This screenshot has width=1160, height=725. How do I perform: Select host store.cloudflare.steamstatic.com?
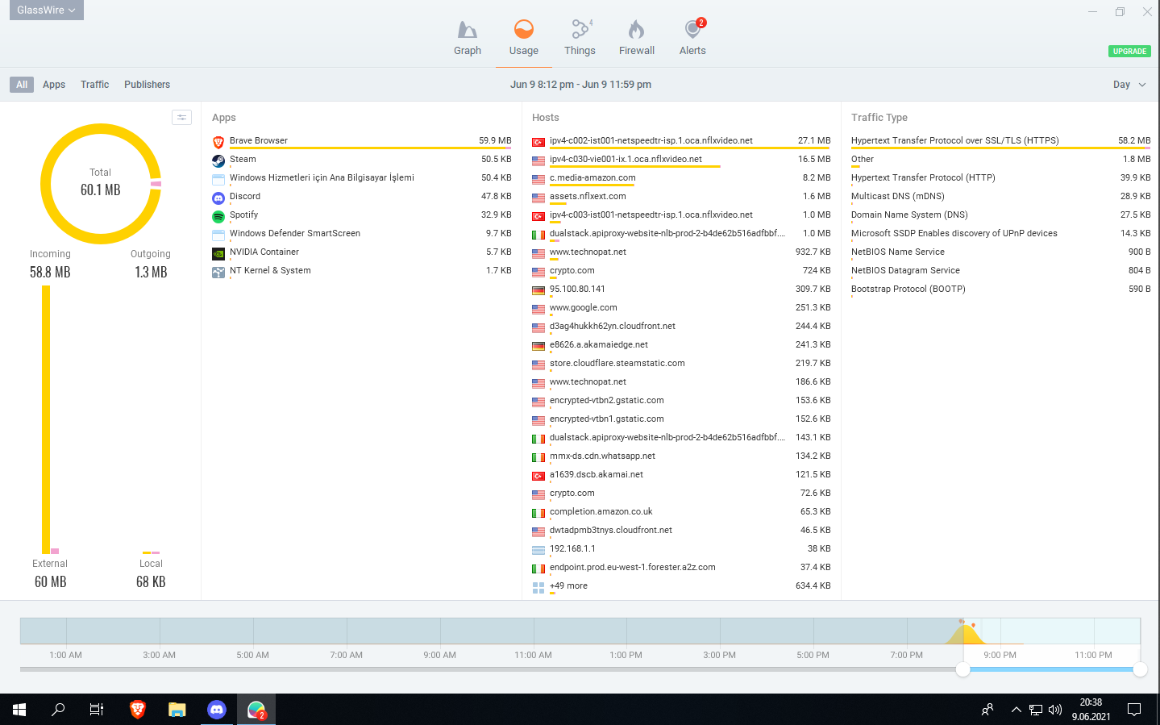pos(681,364)
